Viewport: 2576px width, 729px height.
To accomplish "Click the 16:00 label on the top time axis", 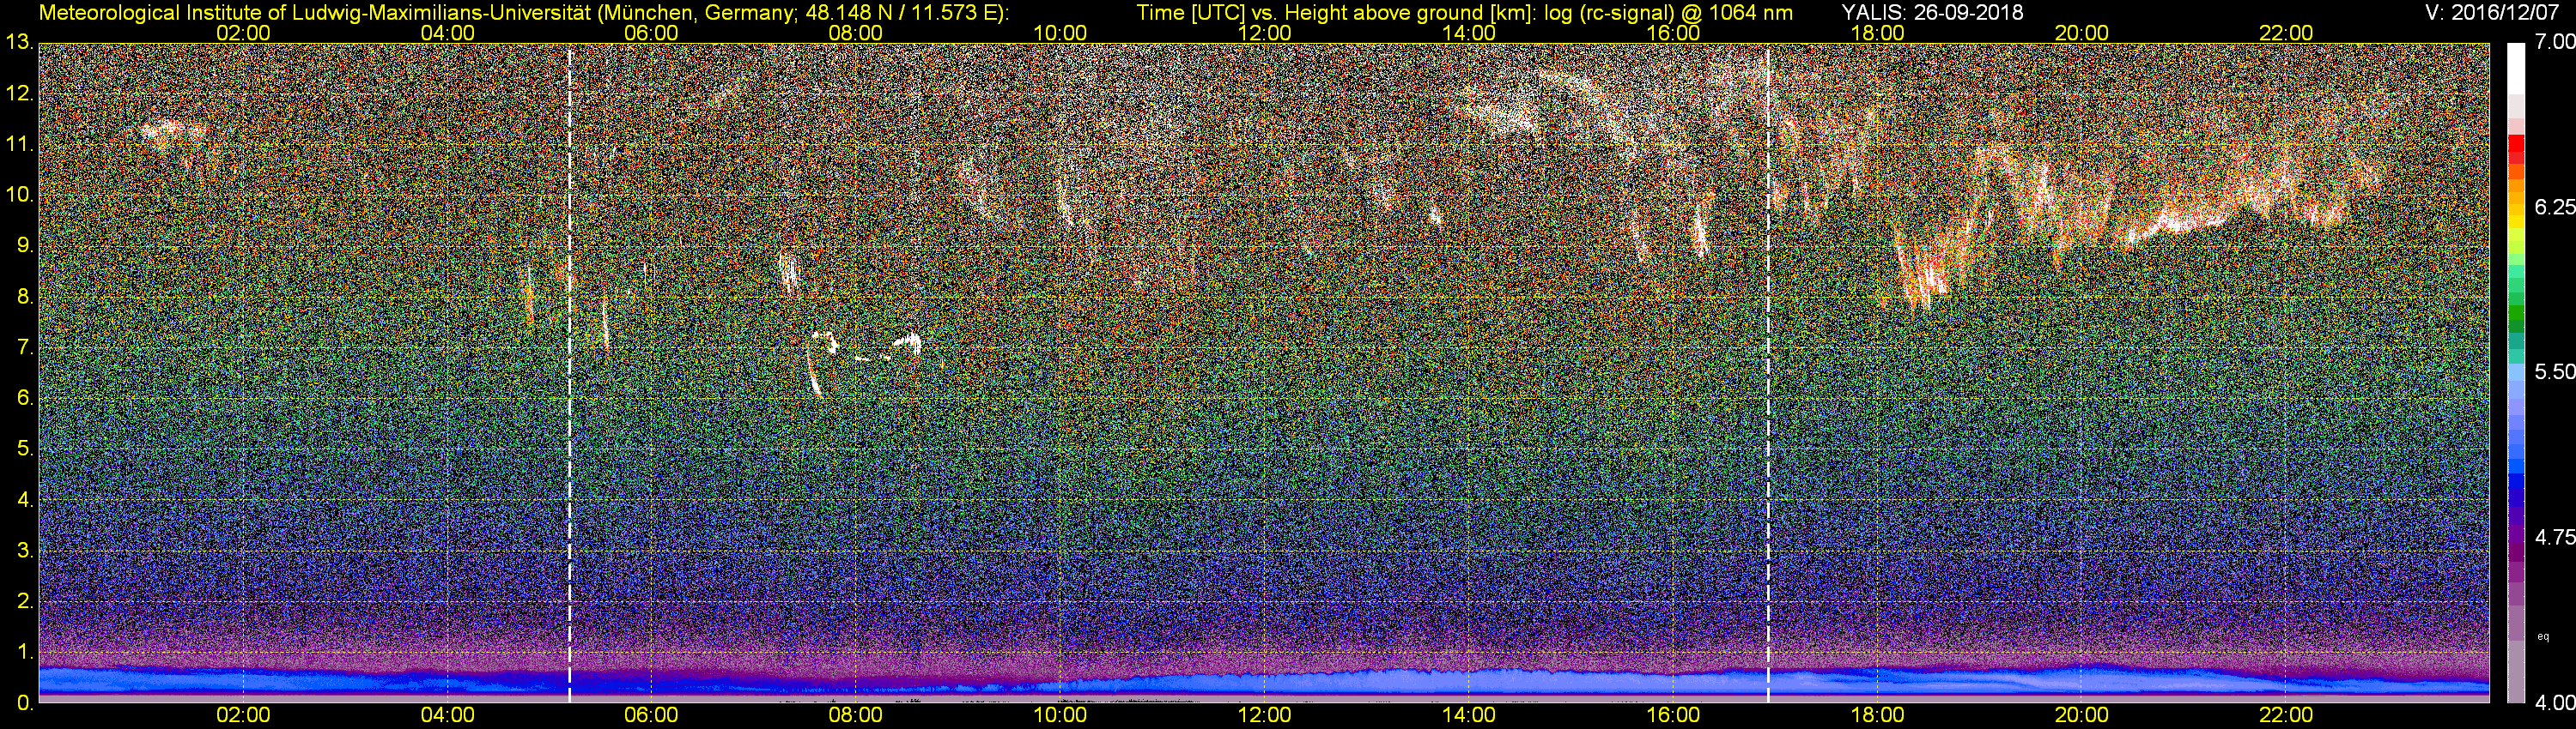I will [x=1673, y=33].
